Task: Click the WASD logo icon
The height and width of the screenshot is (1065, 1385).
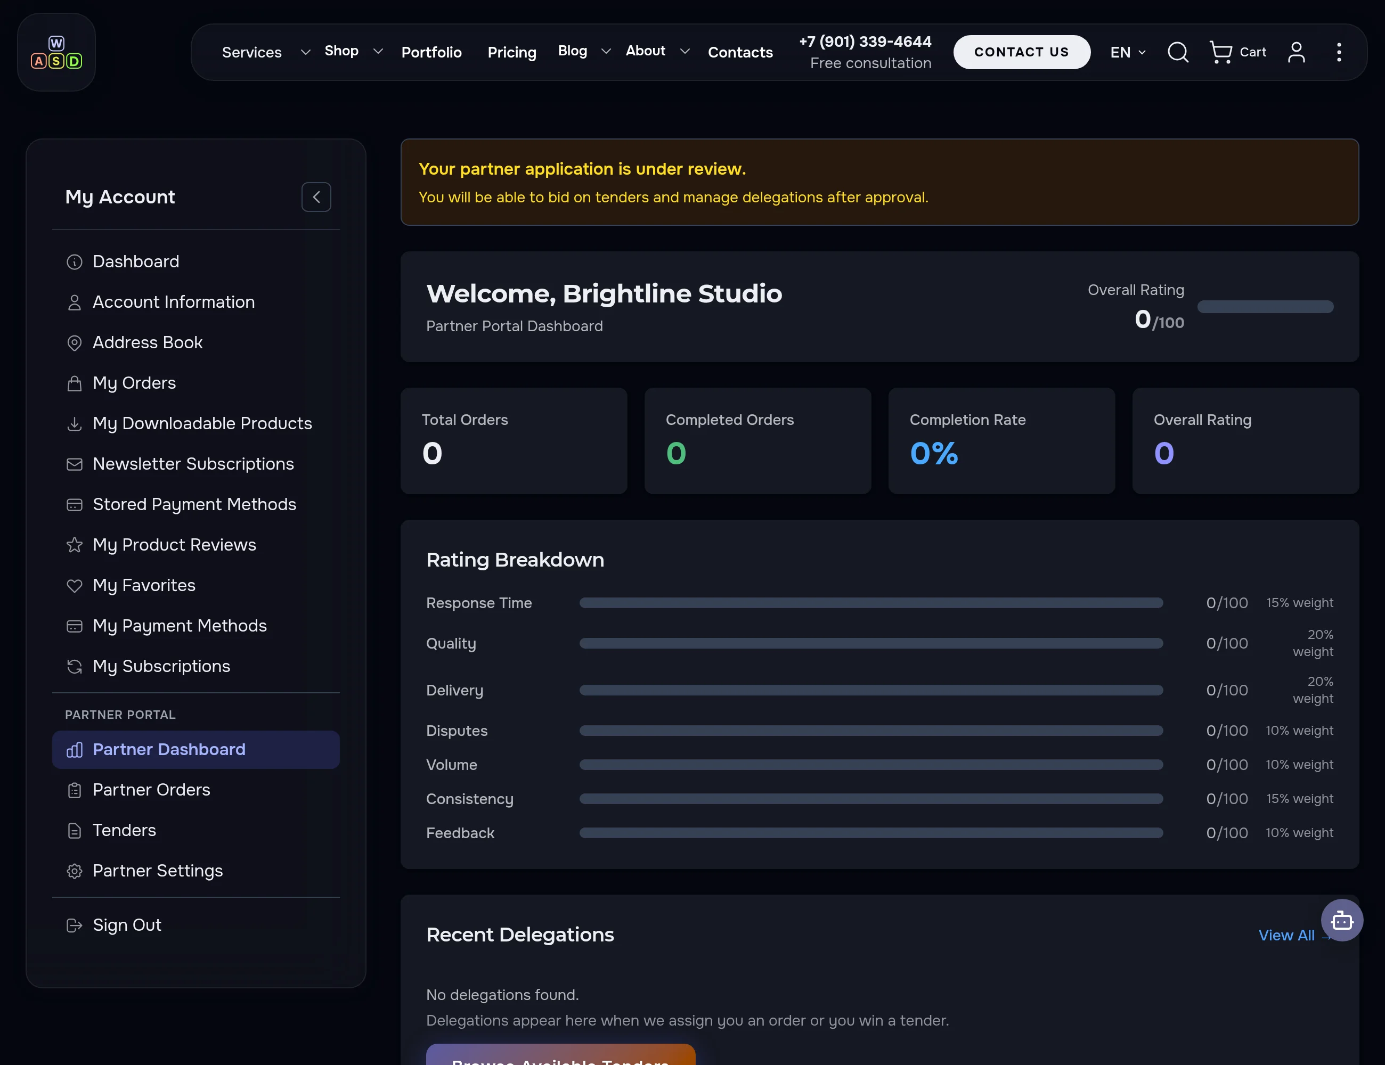Action: [x=56, y=52]
